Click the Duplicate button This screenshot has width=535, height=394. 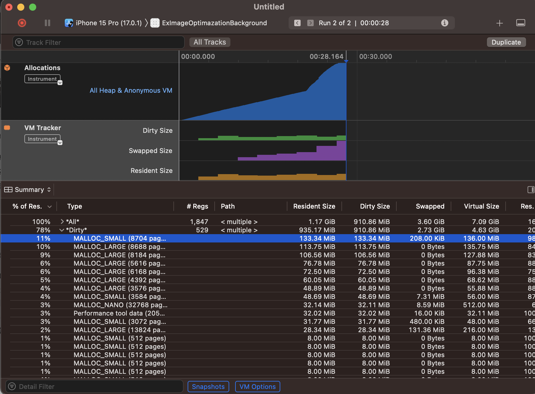pyautogui.click(x=506, y=42)
